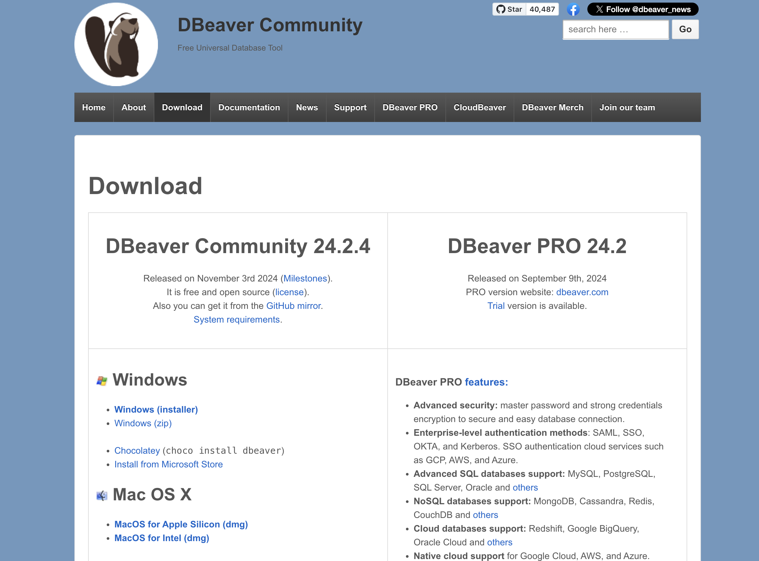The image size is (759, 561).
Task: Click the DBeaver PRO 24.2 heading
Action: click(x=537, y=246)
